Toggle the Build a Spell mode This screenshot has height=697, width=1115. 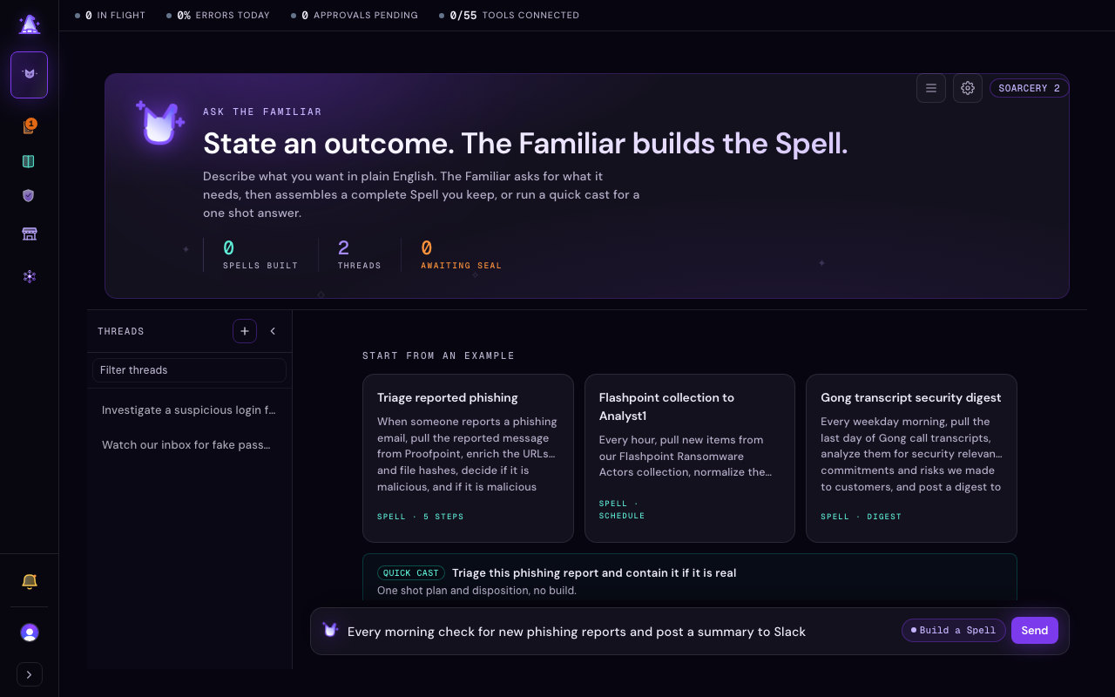pos(953,631)
